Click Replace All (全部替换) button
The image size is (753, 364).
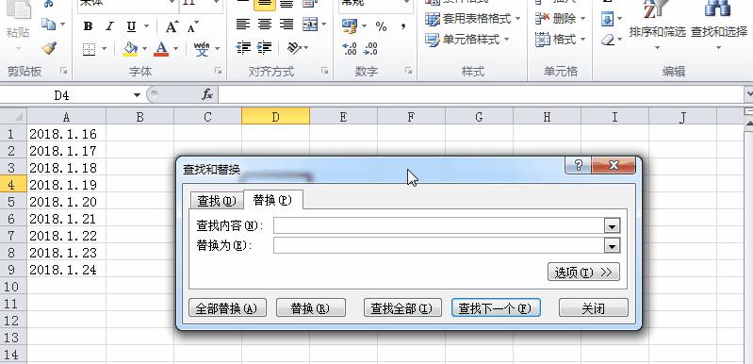[227, 308]
